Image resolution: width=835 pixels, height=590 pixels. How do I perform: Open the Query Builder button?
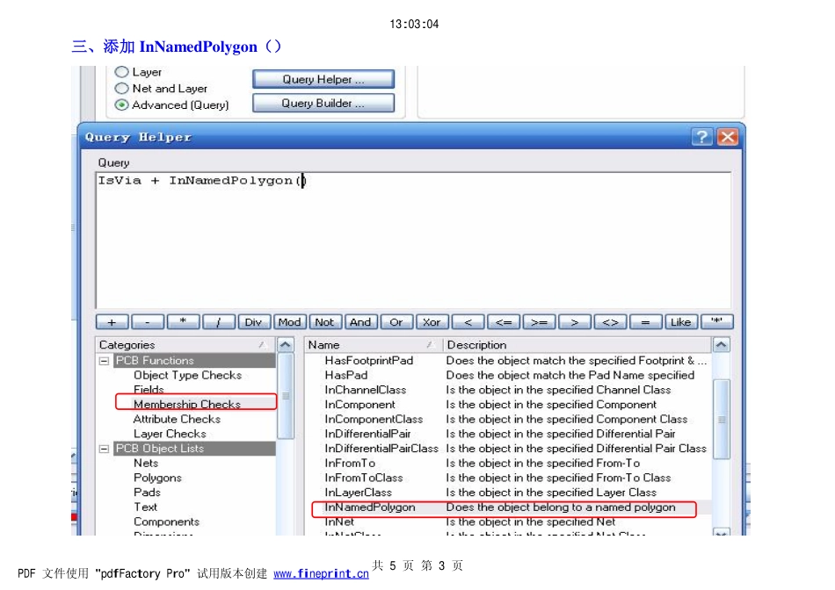coord(323,104)
